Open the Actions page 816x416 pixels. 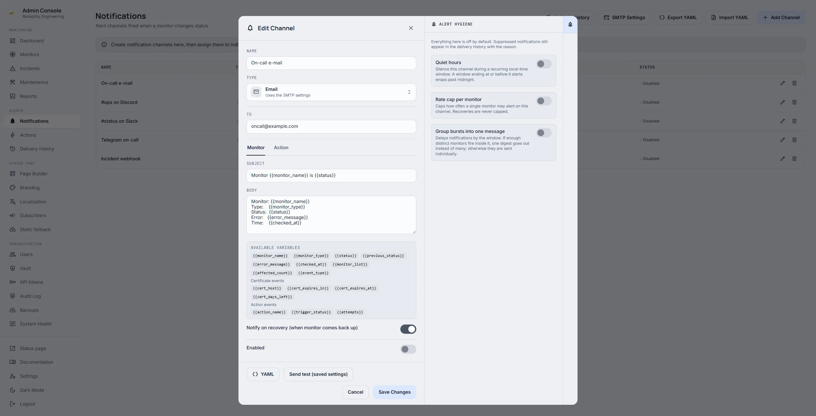tap(42, 135)
